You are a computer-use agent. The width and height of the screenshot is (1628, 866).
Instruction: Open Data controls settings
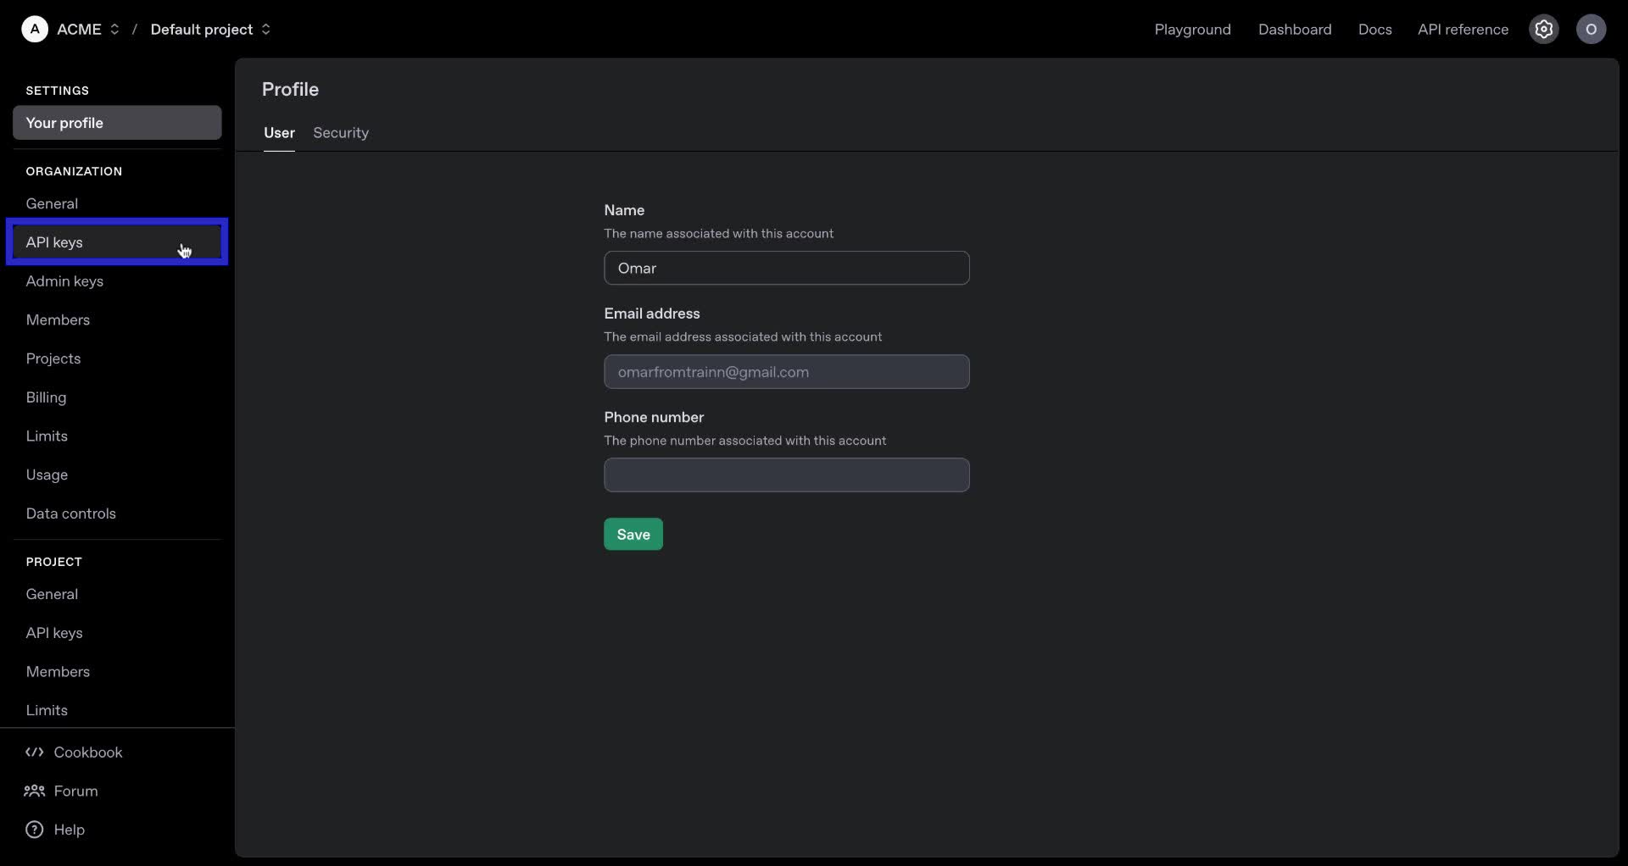pos(71,513)
